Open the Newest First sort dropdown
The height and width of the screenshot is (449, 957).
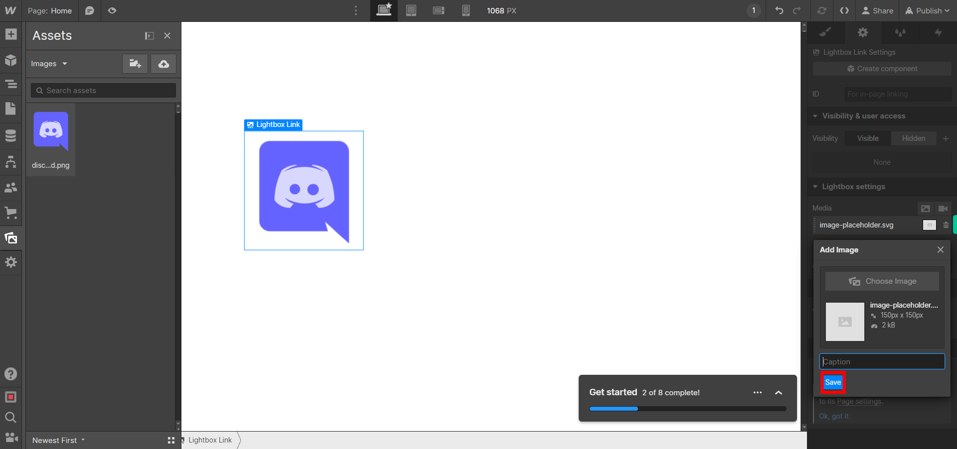pyautogui.click(x=59, y=441)
